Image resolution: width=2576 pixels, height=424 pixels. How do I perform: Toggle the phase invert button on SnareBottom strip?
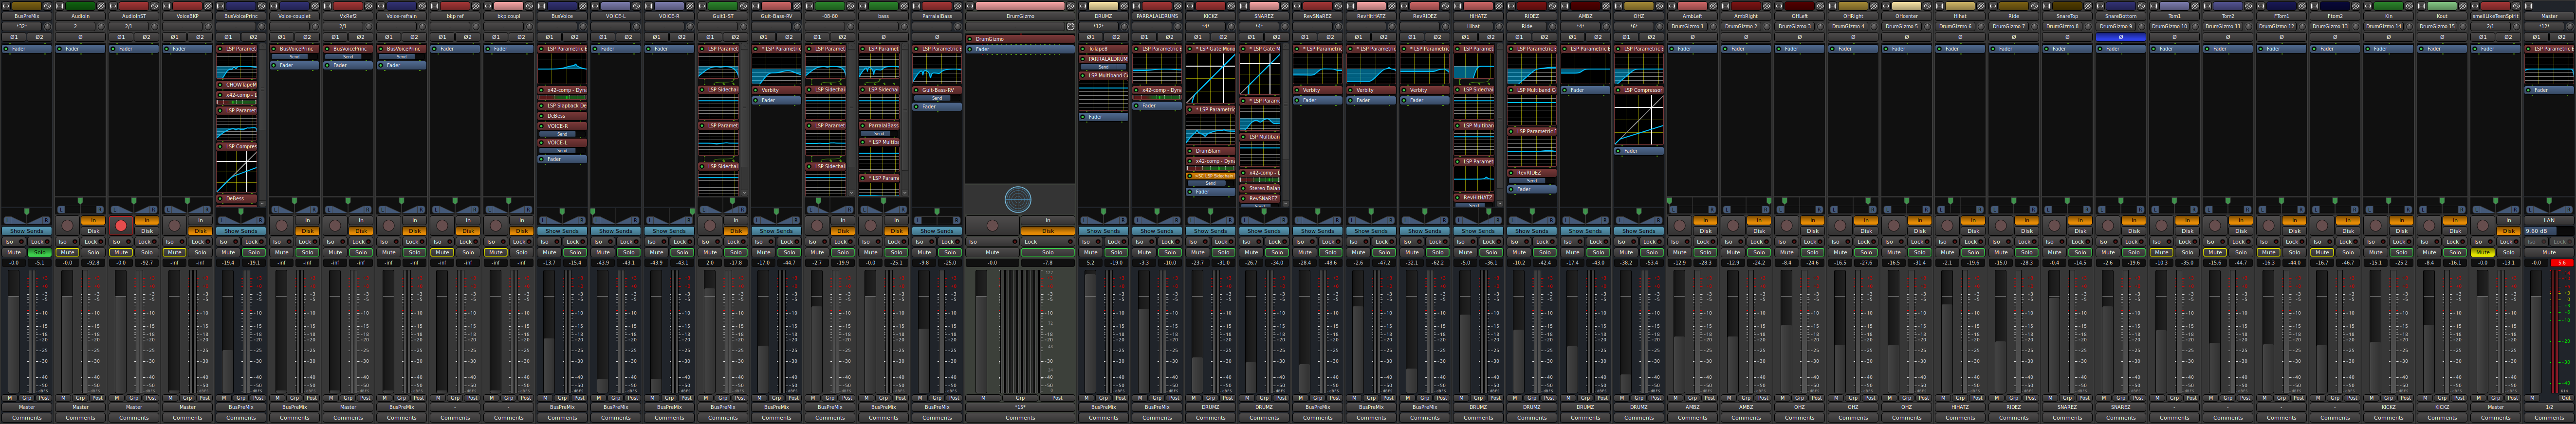click(x=2120, y=37)
